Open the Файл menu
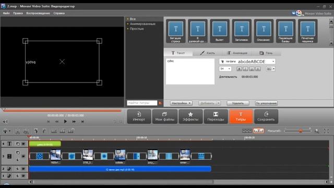Screen dimensions: 334x188 coord(6,13)
